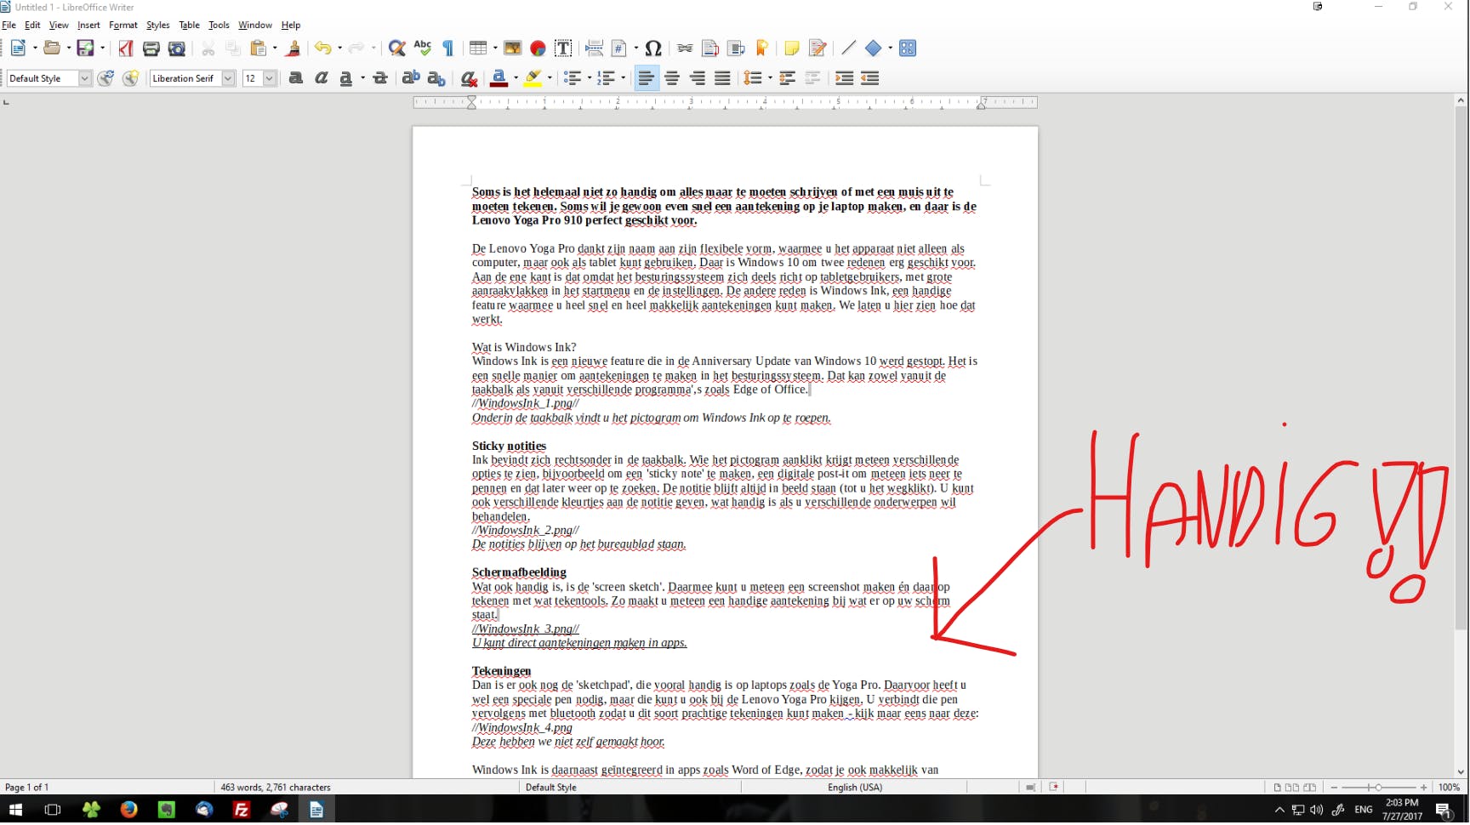Insert a footnote
The height and width of the screenshot is (825, 1470).
(710, 48)
